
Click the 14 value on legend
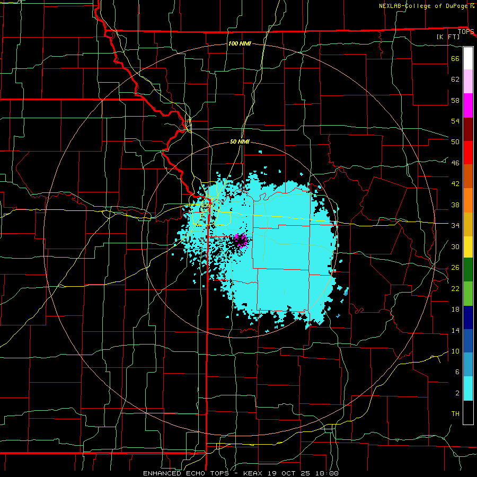(455, 330)
